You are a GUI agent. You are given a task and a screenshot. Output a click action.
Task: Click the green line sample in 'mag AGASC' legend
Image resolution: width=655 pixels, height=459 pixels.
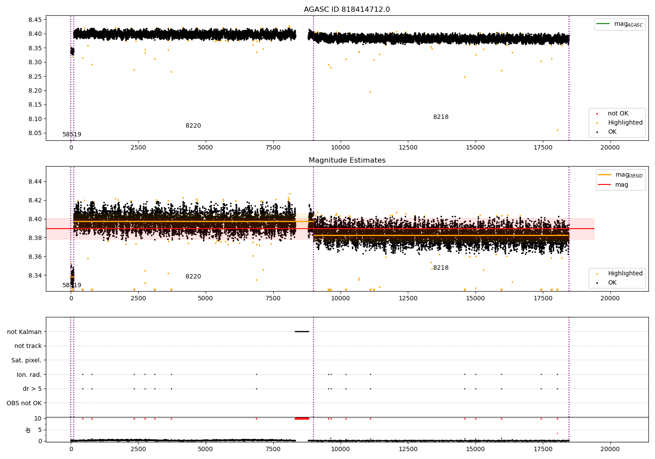603,24
